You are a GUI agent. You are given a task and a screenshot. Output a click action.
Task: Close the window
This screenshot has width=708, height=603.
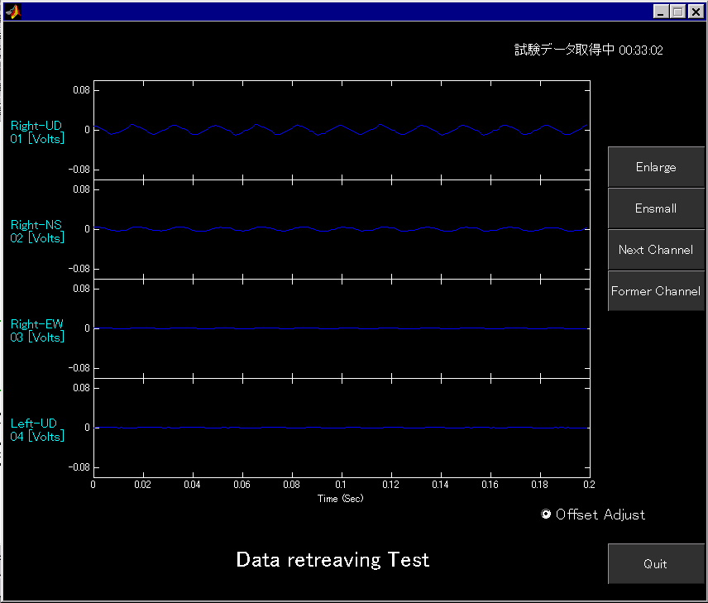click(x=696, y=12)
